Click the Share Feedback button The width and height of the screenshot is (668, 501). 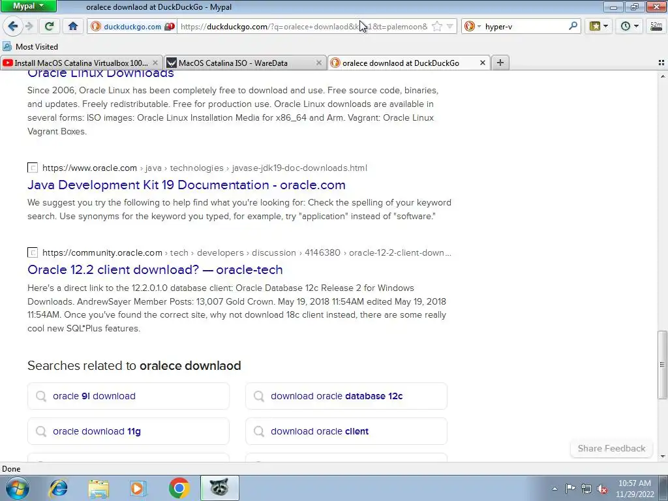[611, 448]
